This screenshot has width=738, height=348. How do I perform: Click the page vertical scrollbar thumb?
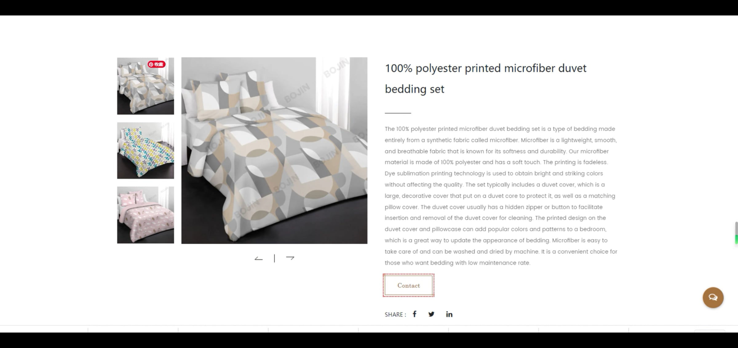click(736, 233)
